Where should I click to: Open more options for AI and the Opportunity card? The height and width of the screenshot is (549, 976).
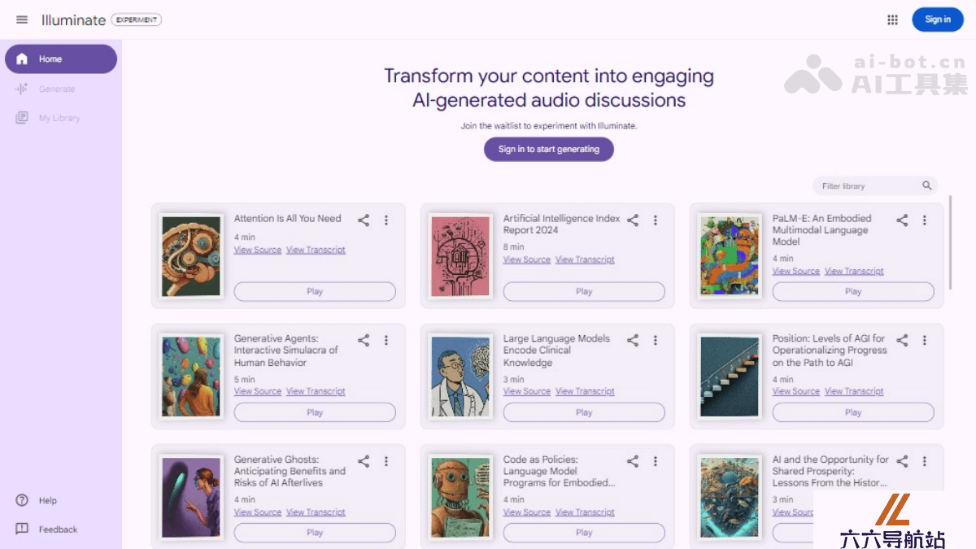(925, 461)
